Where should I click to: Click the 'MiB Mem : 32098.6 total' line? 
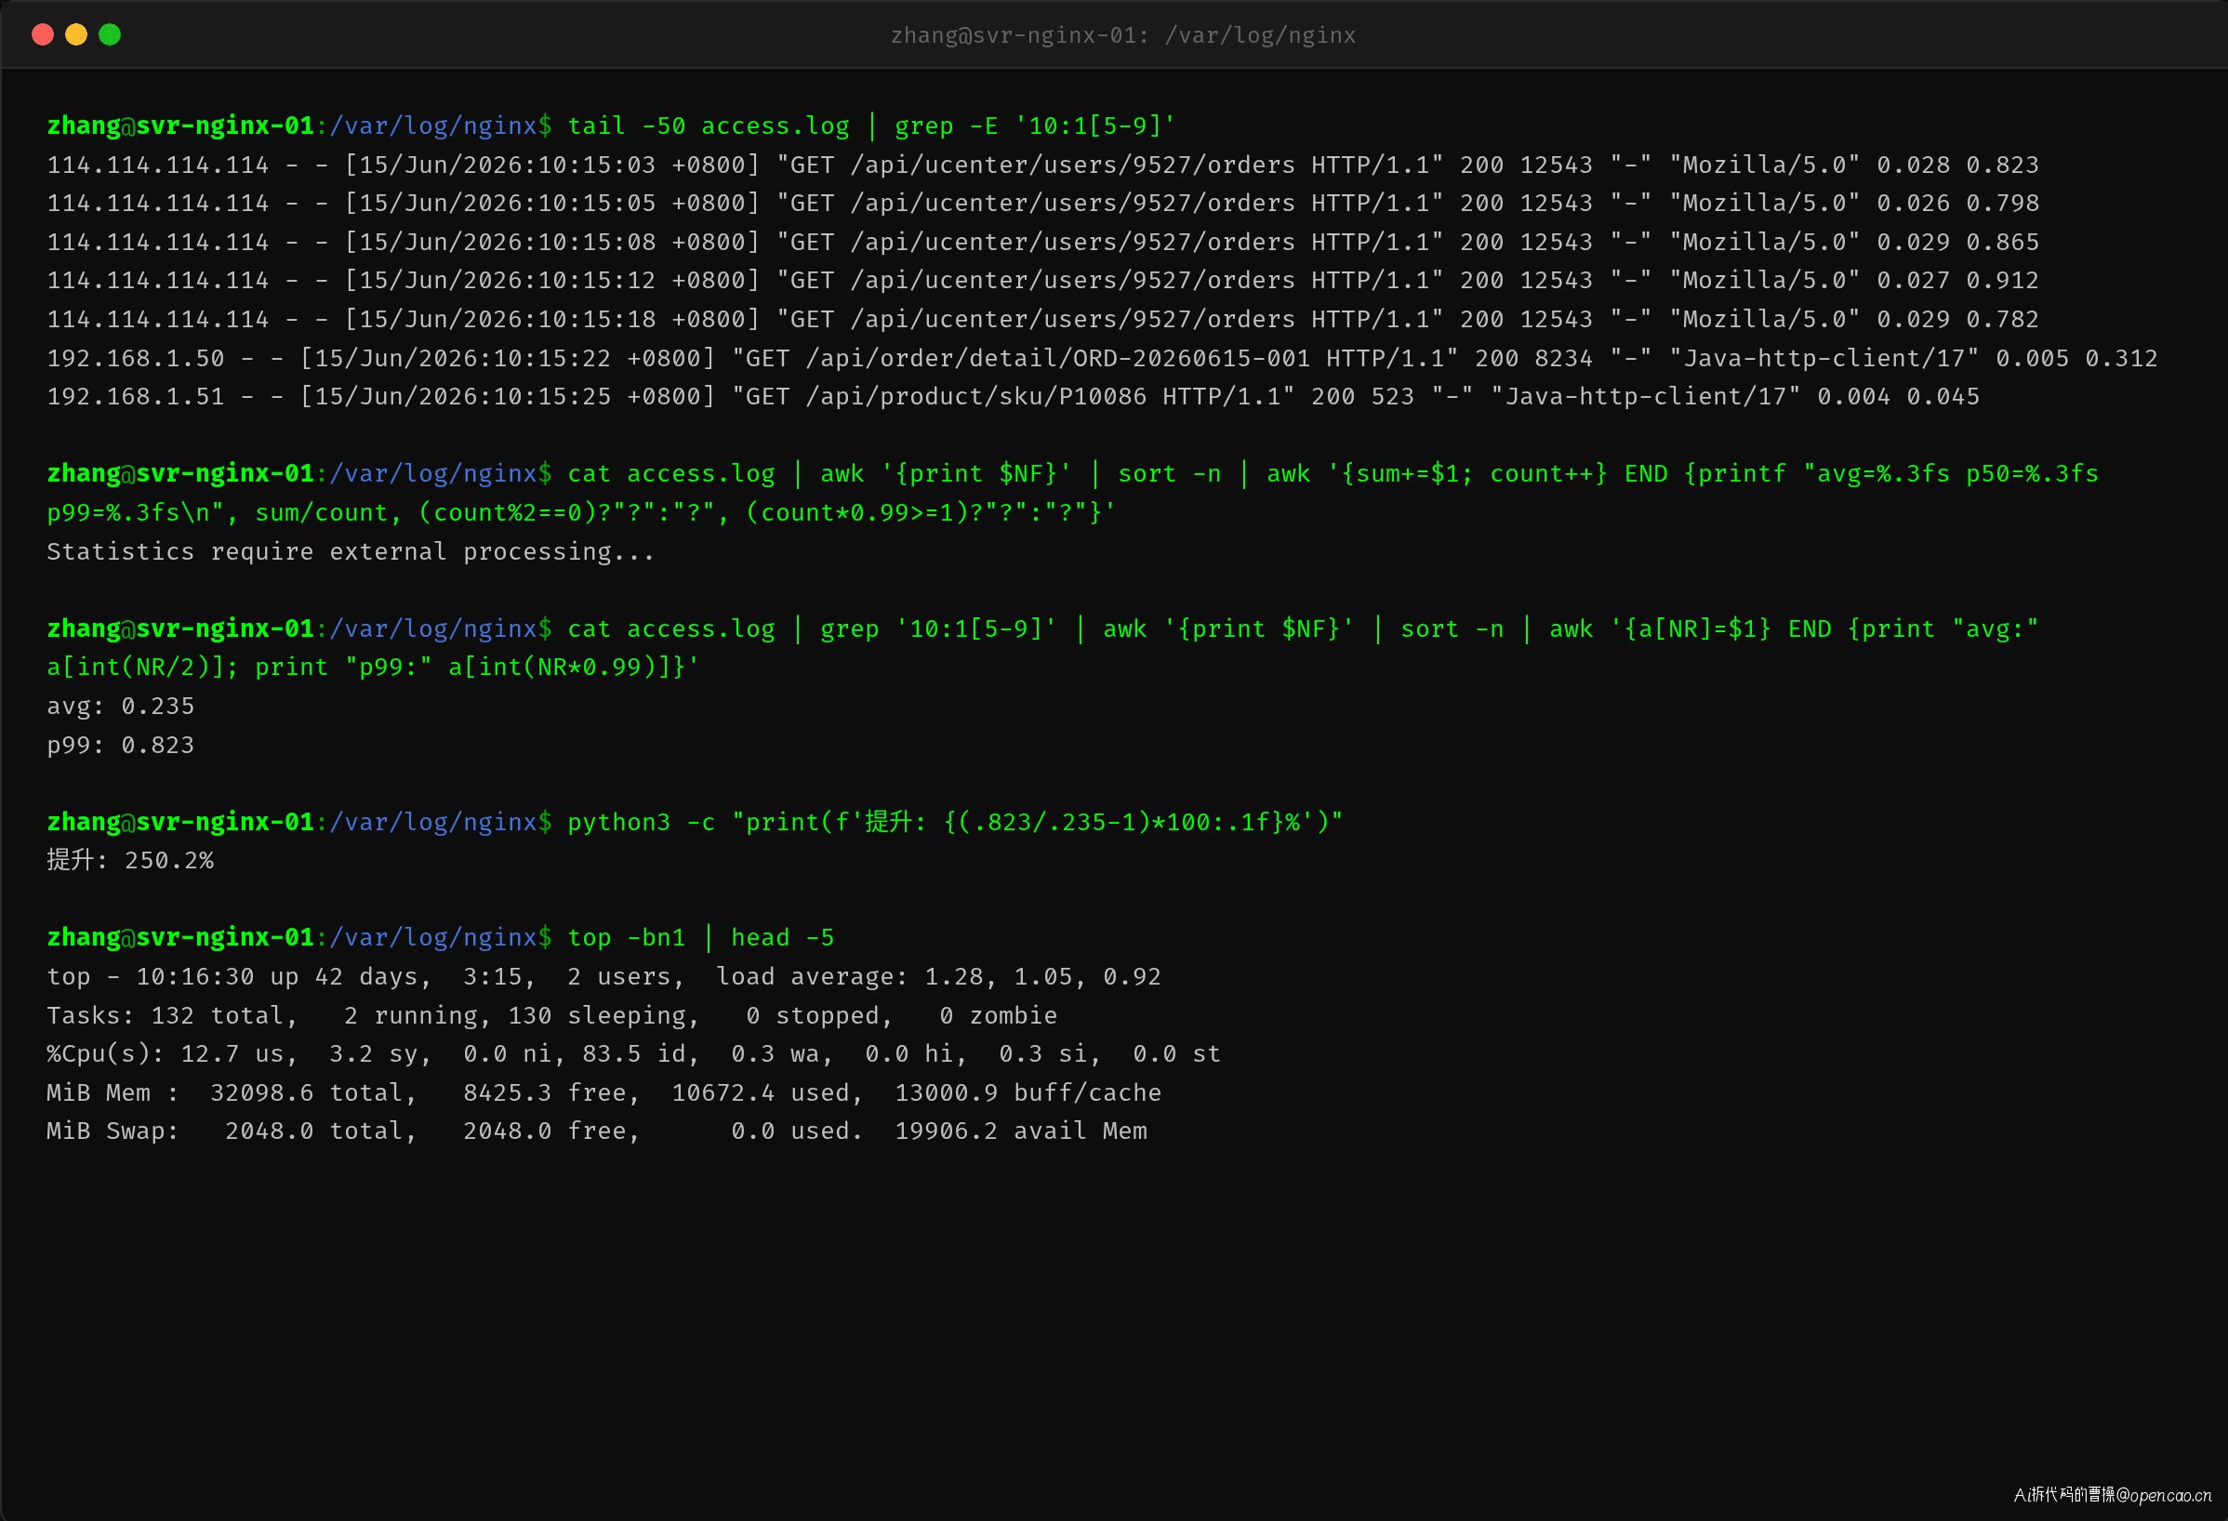click(604, 1092)
